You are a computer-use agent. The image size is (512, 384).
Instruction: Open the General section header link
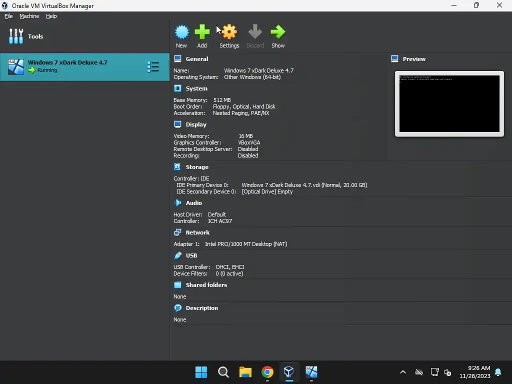(197, 59)
